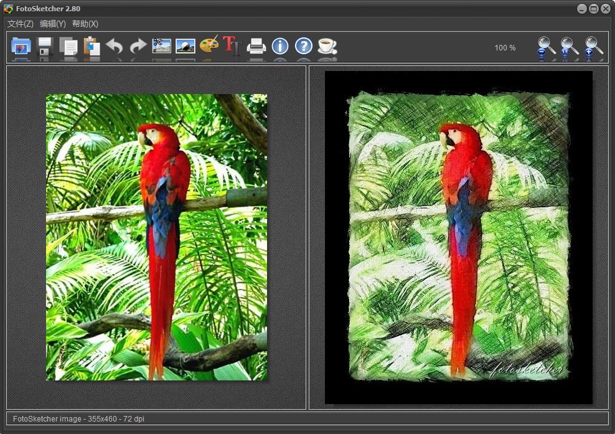Zoom in with the plus magnifier
The height and width of the screenshot is (434, 615).
coord(593,47)
